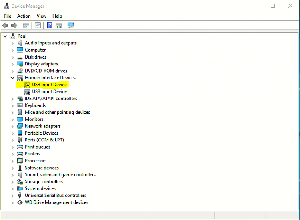Expand the Printers category arrow
Screen dimensions: 300x220
point(12,154)
